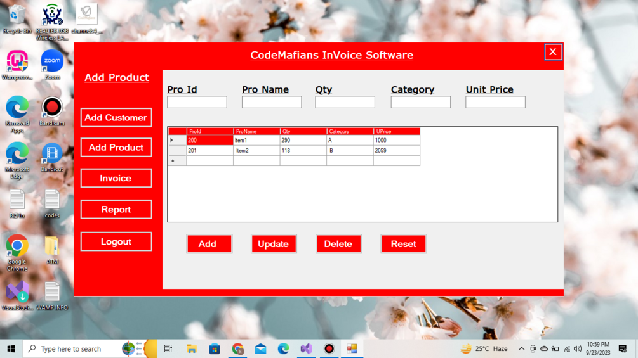Click the Add button below the grid
Image resolution: width=638 pixels, height=358 pixels.
point(209,244)
